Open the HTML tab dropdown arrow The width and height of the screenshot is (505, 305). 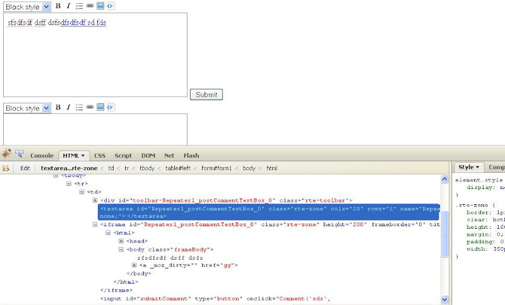83,156
